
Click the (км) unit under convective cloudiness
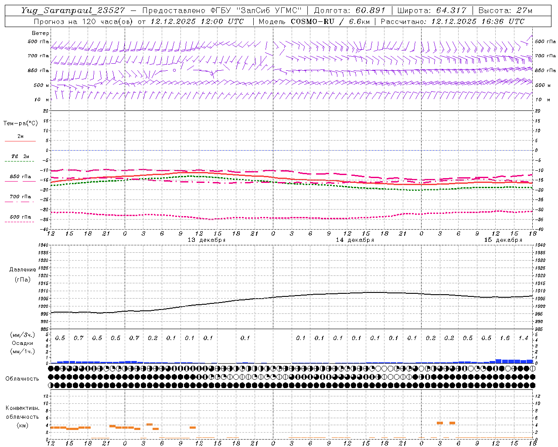[22, 425]
